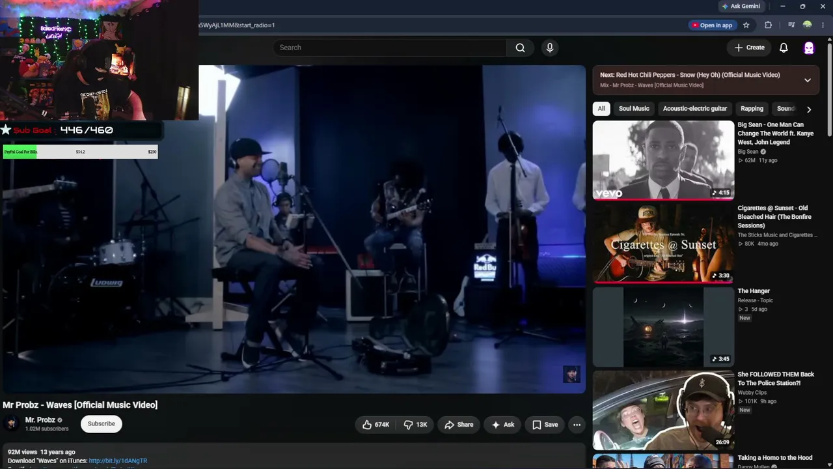
Task: Click the Waves music video player
Action: pyautogui.click(x=293, y=229)
